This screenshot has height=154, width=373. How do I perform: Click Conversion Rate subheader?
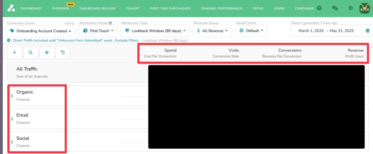point(226,57)
